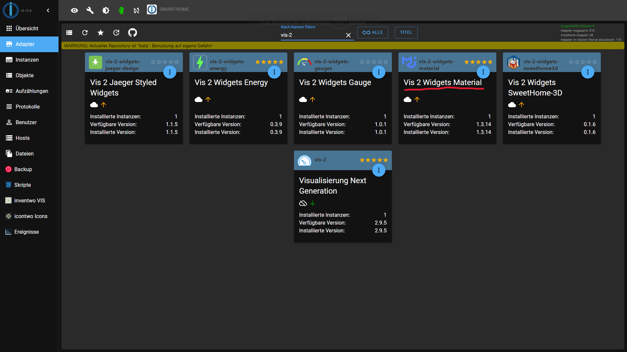Switch adapter list to table view
This screenshot has height=352, width=627.
[x=69, y=33]
